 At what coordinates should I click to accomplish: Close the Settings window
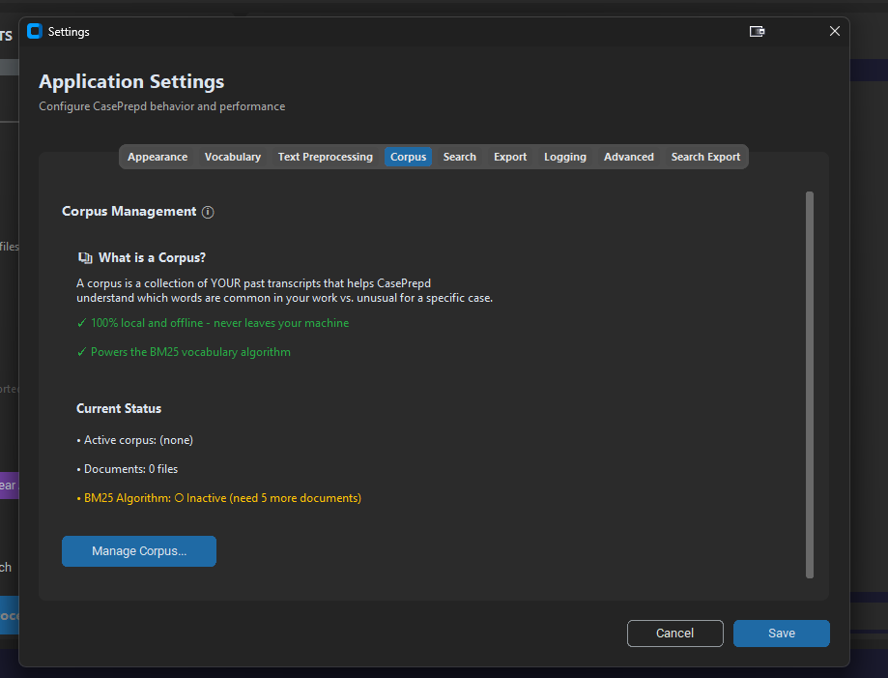click(835, 31)
